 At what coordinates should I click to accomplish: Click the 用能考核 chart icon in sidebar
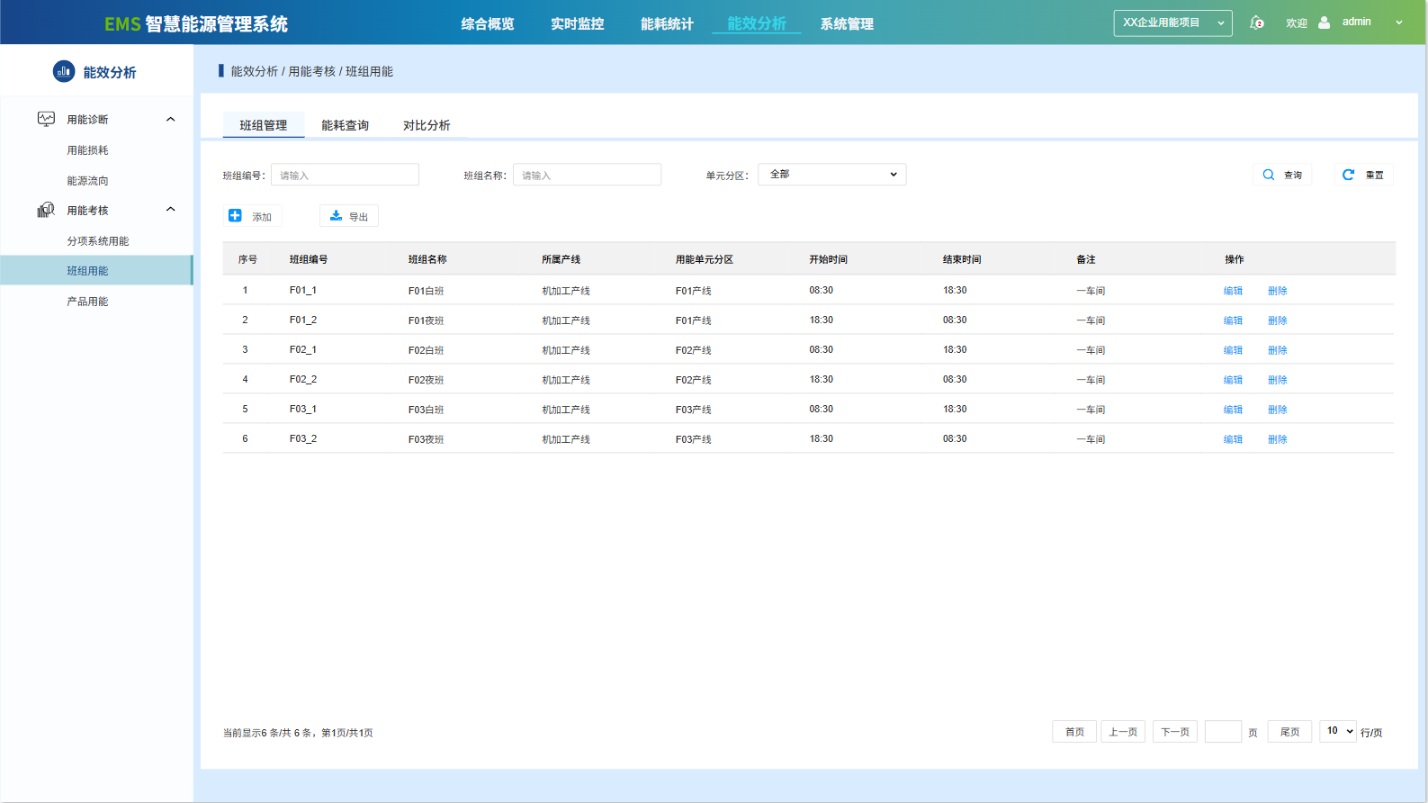click(46, 210)
